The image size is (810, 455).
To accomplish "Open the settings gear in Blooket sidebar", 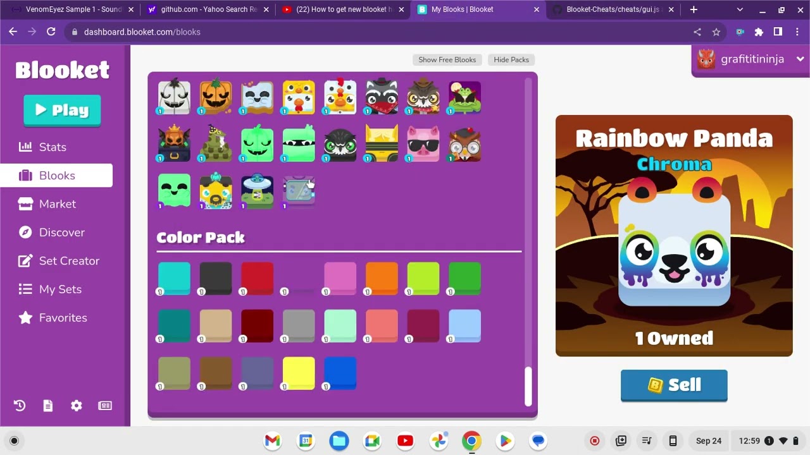I will [77, 406].
